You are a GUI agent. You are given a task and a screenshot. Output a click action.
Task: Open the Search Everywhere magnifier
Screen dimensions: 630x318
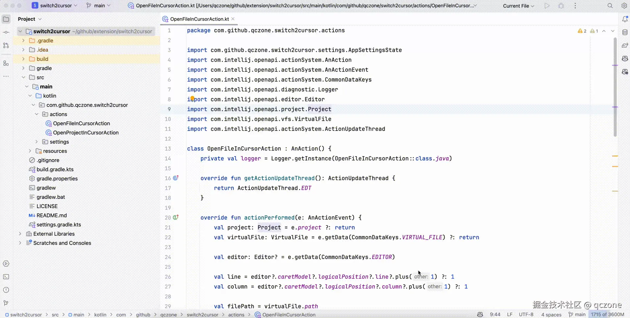(610, 6)
